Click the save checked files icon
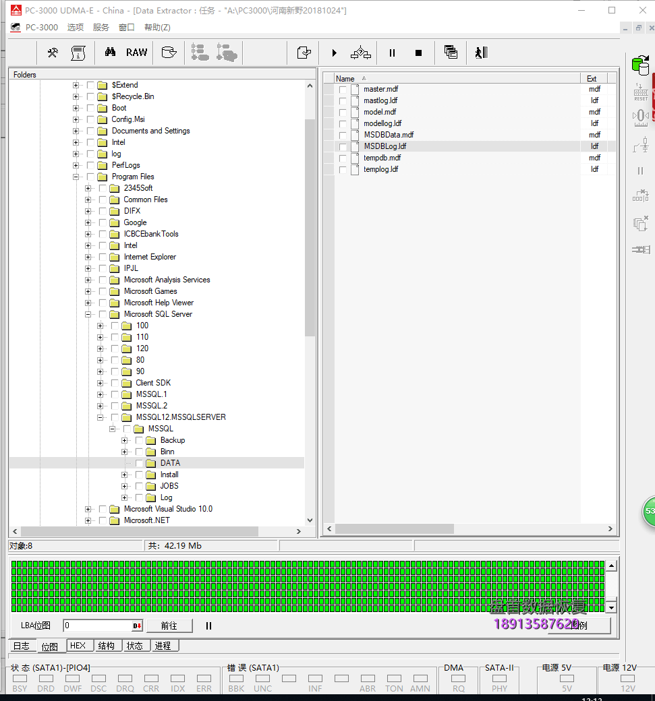Viewport: 655px width, 701px height. click(304, 53)
